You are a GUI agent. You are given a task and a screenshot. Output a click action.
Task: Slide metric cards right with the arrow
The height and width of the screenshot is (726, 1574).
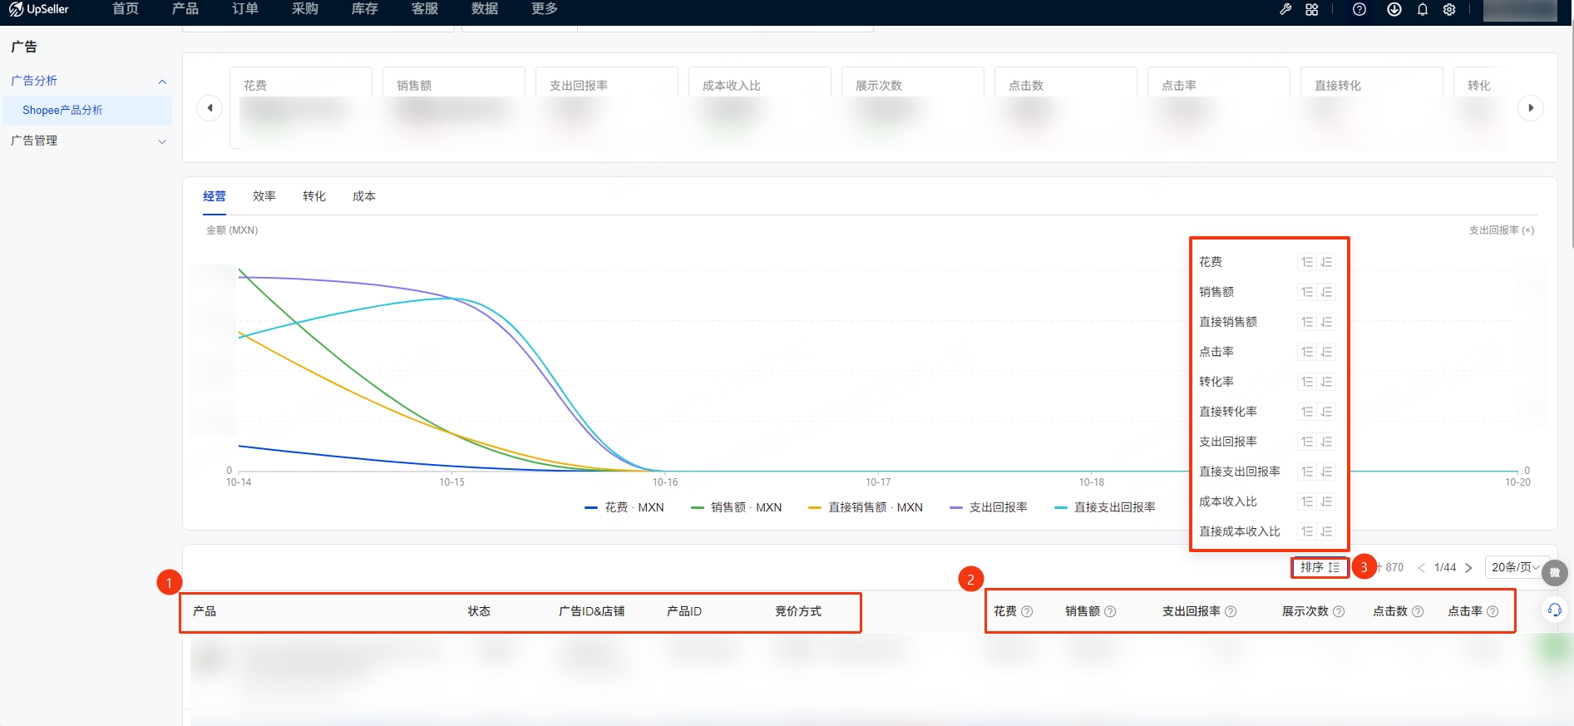pos(1531,108)
